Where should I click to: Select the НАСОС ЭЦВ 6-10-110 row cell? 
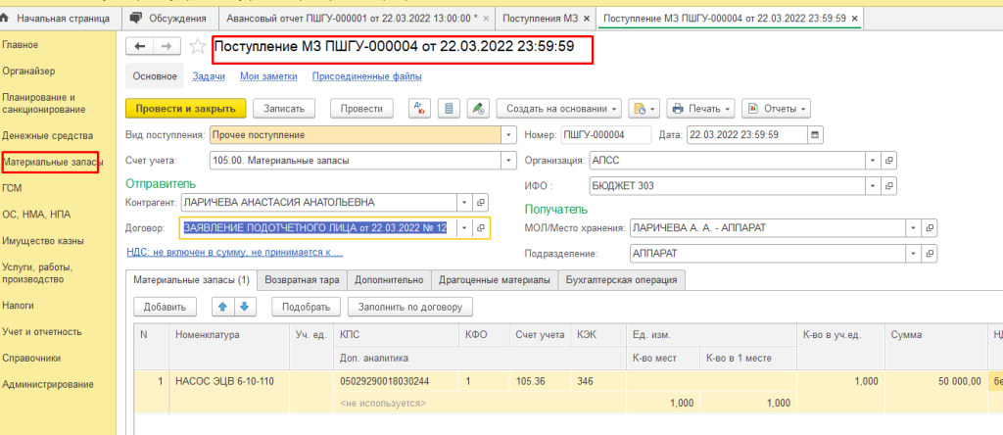tap(224, 380)
